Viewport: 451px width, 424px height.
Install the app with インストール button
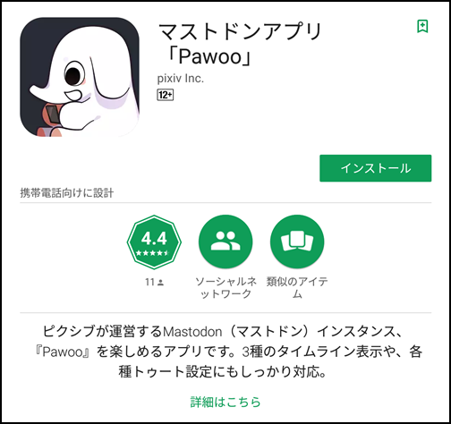pos(376,168)
